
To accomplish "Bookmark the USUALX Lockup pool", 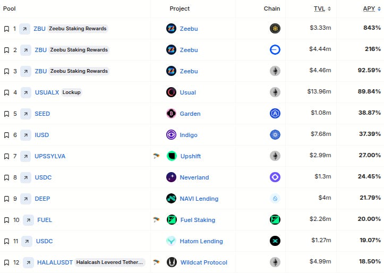I will pyautogui.click(x=6, y=92).
